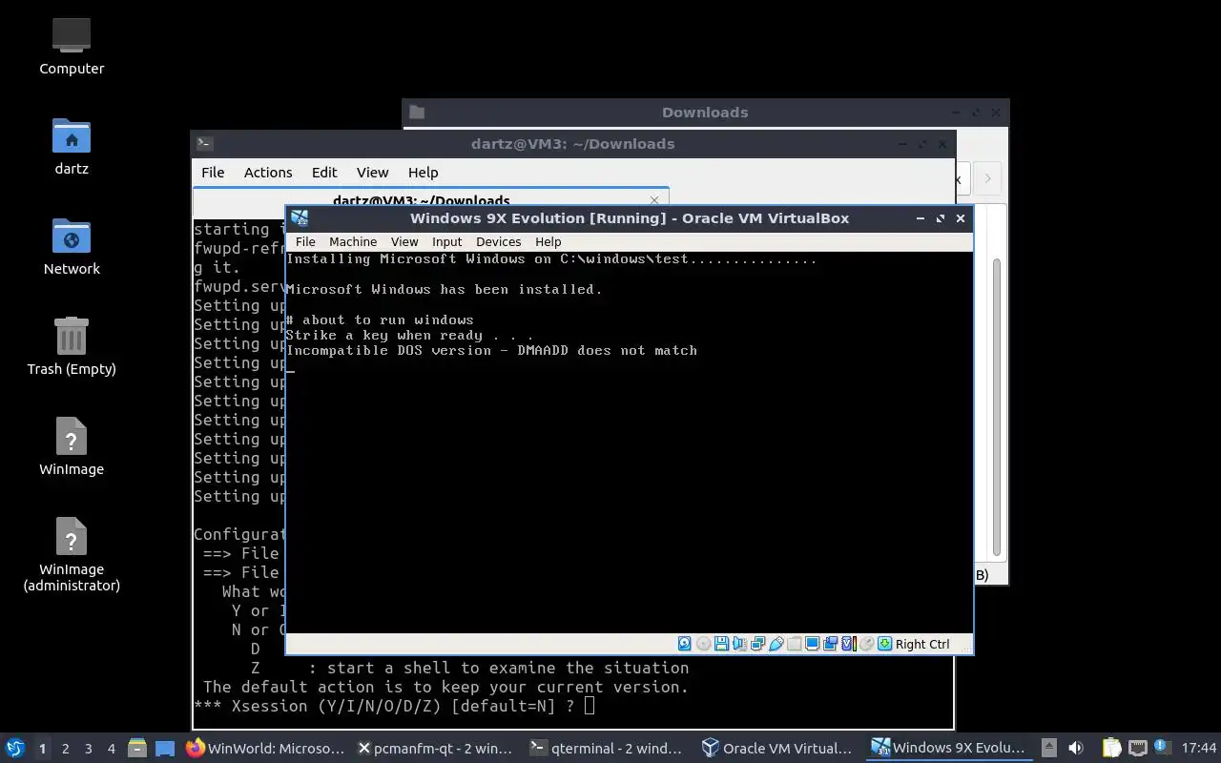Open the VirtualBox View menu
The height and width of the screenshot is (763, 1221).
pos(404,241)
